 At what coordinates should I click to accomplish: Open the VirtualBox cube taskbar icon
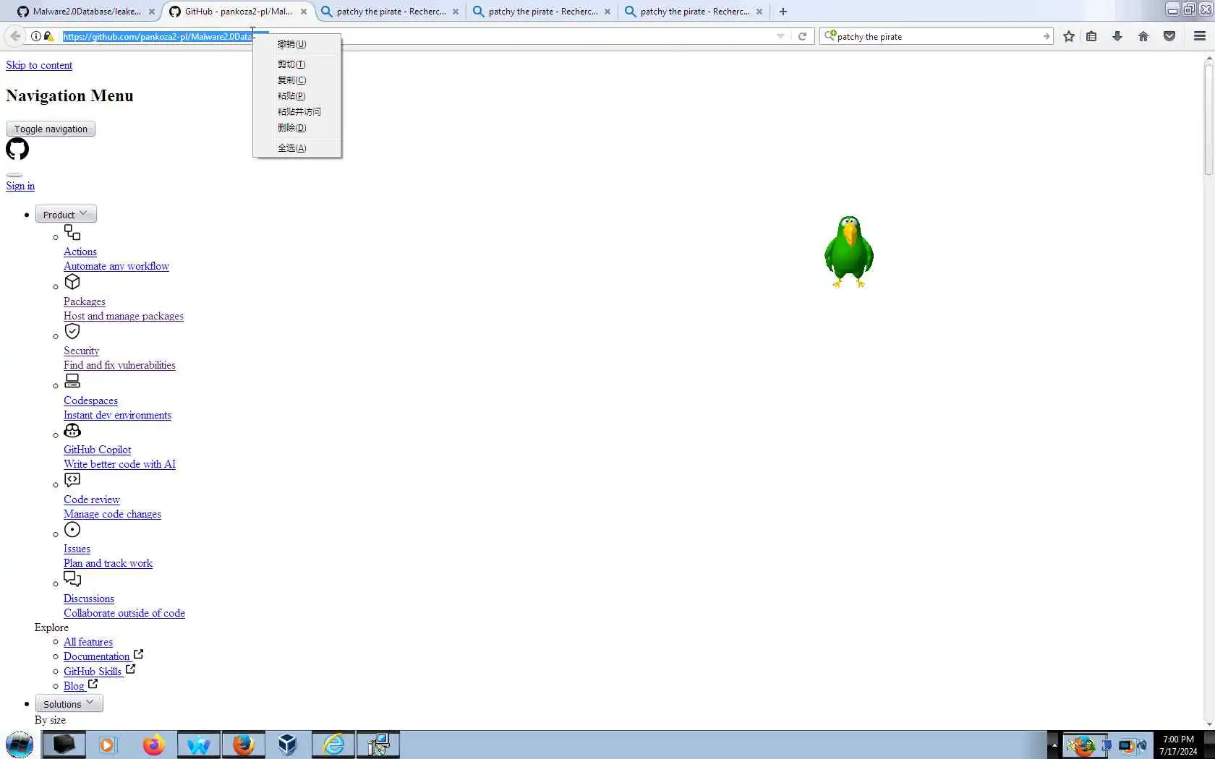point(287,745)
